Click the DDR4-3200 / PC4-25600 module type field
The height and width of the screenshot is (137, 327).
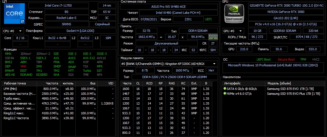tap(174, 77)
